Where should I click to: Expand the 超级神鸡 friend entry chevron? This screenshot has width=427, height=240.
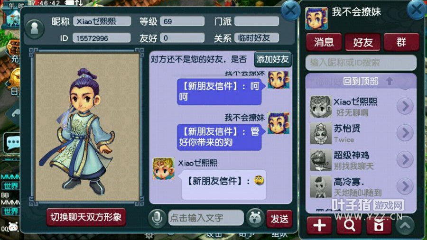tap(405, 159)
